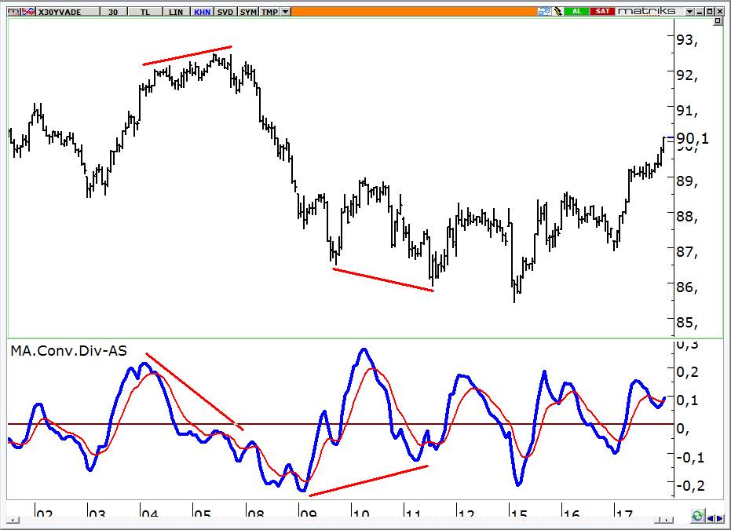Click the yellow lightning alarm icon
The image size is (731, 530).
(557, 11)
